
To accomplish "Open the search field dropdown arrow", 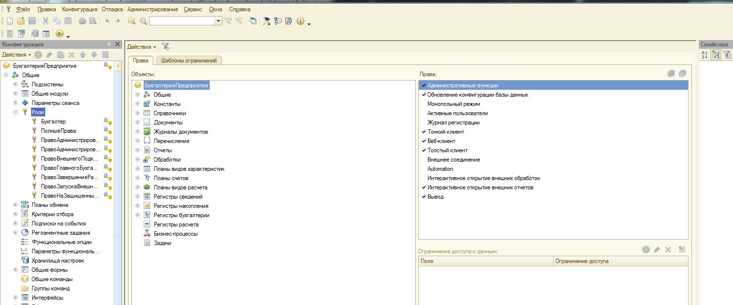I will click(x=218, y=21).
